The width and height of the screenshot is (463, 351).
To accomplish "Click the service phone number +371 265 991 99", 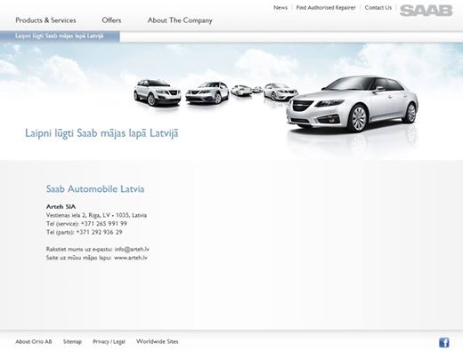I will (x=104, y=224).
